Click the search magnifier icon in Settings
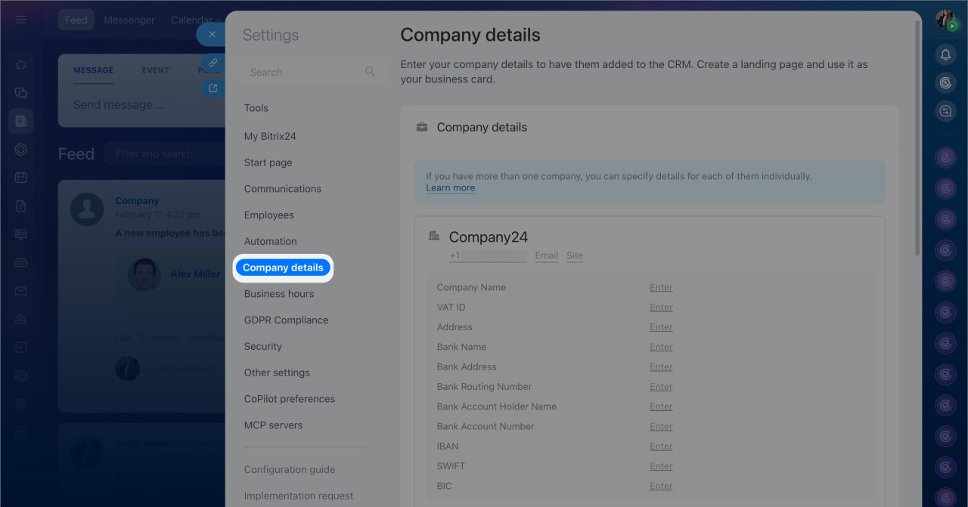 click(370, 72)
